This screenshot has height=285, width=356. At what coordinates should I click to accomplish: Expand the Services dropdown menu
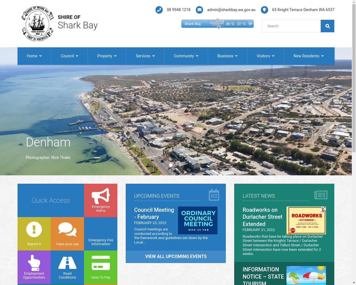[145, 56]
